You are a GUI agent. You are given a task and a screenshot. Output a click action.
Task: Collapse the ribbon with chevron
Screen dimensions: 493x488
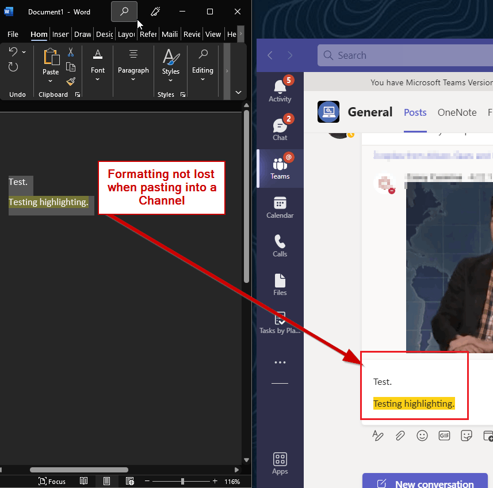pos(238,92)
